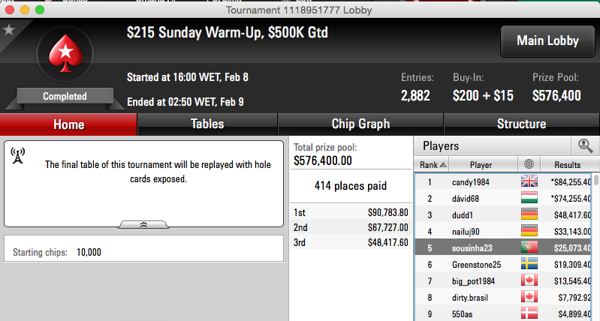Select player dávid68 in the list
This screenshot has width=600, height=321.
[x=504, y=198]
